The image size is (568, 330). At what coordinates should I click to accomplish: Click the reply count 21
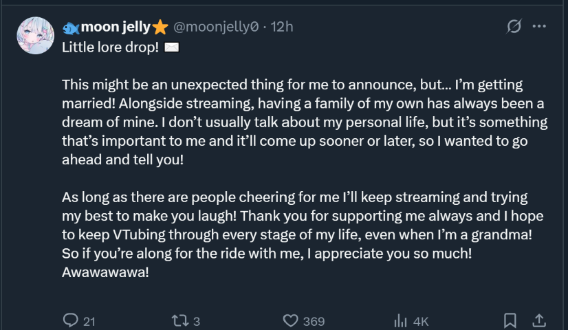(x=89, y=321)
